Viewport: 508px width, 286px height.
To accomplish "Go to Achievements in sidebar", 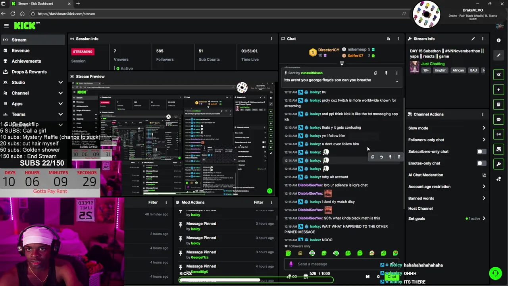I will (x=33, y=61).
